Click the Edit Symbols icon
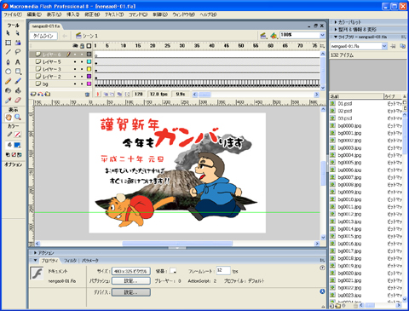The height and width of the screenshot is (311, 409). click(274, 36)
